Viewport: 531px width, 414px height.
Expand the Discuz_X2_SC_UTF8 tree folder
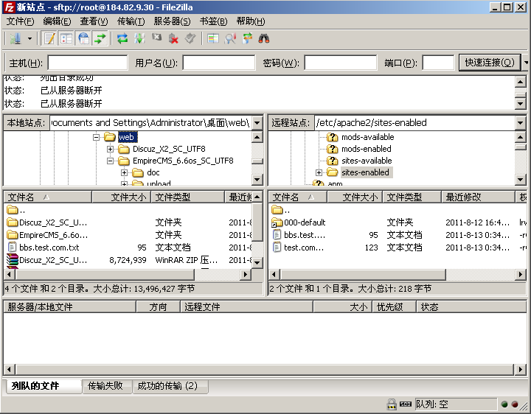click(110, 149)
